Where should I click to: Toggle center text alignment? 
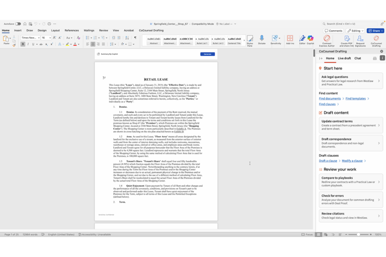click(x=93, y=44)
